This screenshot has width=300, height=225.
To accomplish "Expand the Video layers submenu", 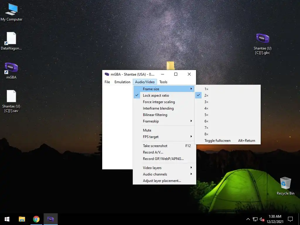I will pyautogui.click(x=164, y=168).
